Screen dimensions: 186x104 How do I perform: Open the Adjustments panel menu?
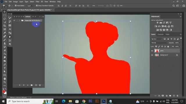(180, 17)
